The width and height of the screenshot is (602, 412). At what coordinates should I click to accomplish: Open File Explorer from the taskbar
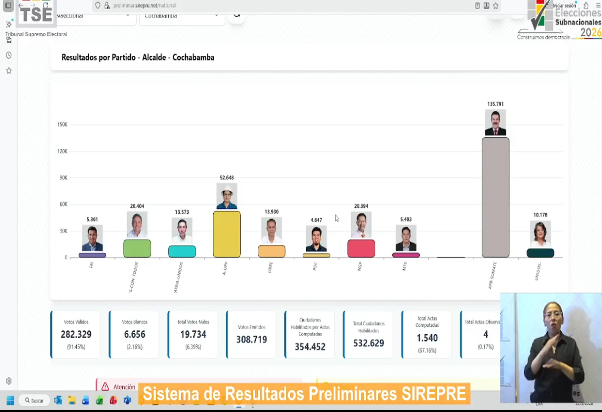pyautogui.click(x=72, y=401)
